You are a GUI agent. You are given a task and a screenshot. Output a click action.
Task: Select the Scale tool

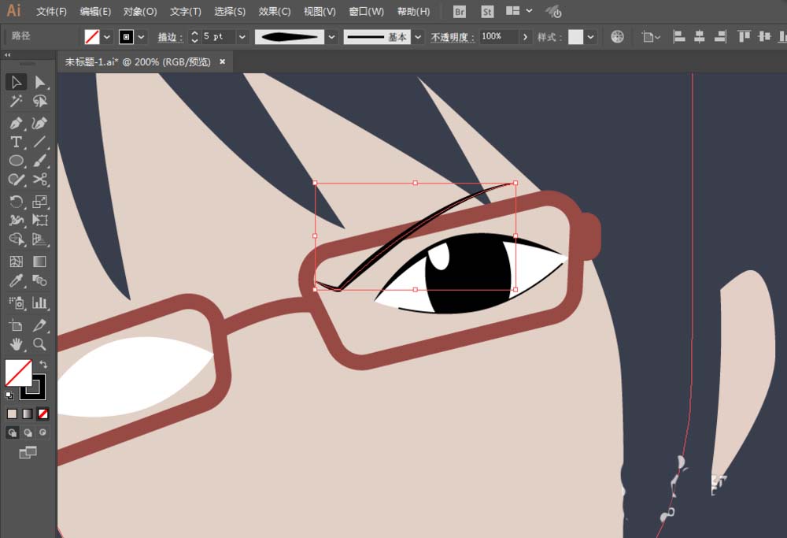(x=39, y=202)
